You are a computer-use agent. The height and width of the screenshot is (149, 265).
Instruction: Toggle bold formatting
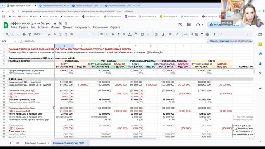(113, 34)
